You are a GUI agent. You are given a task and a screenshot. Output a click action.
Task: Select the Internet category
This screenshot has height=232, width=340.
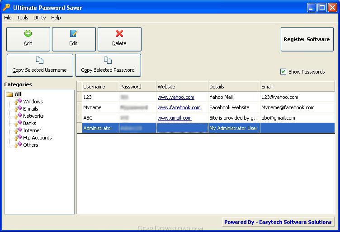32,130
